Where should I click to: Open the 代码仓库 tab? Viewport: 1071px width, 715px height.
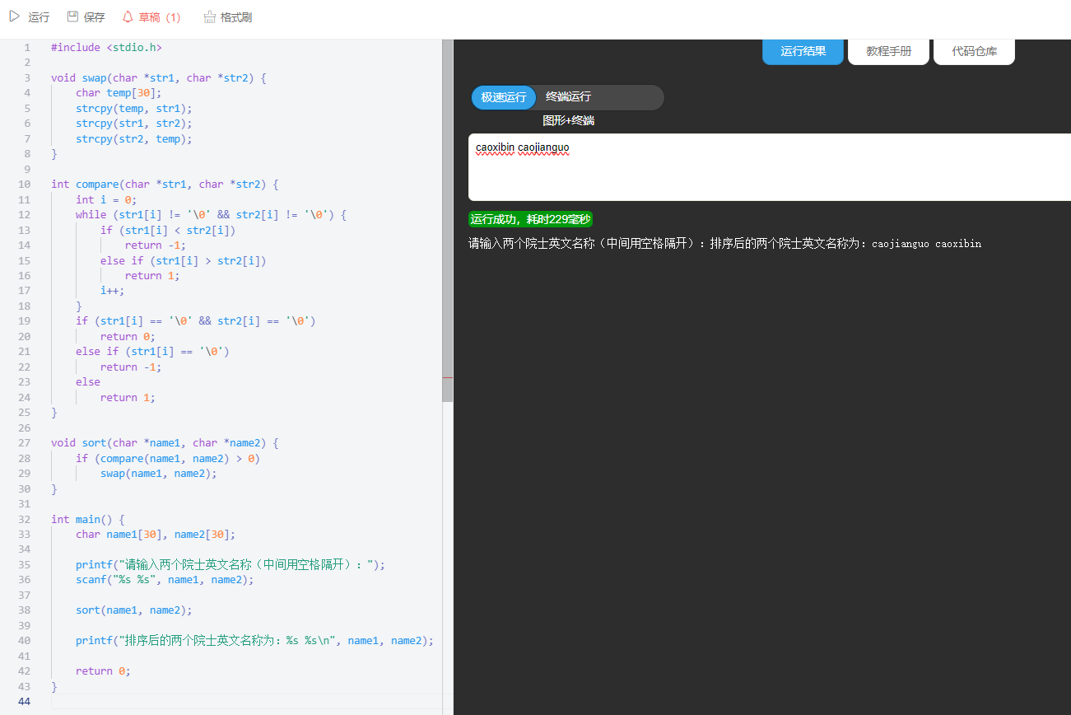[975, 51]
